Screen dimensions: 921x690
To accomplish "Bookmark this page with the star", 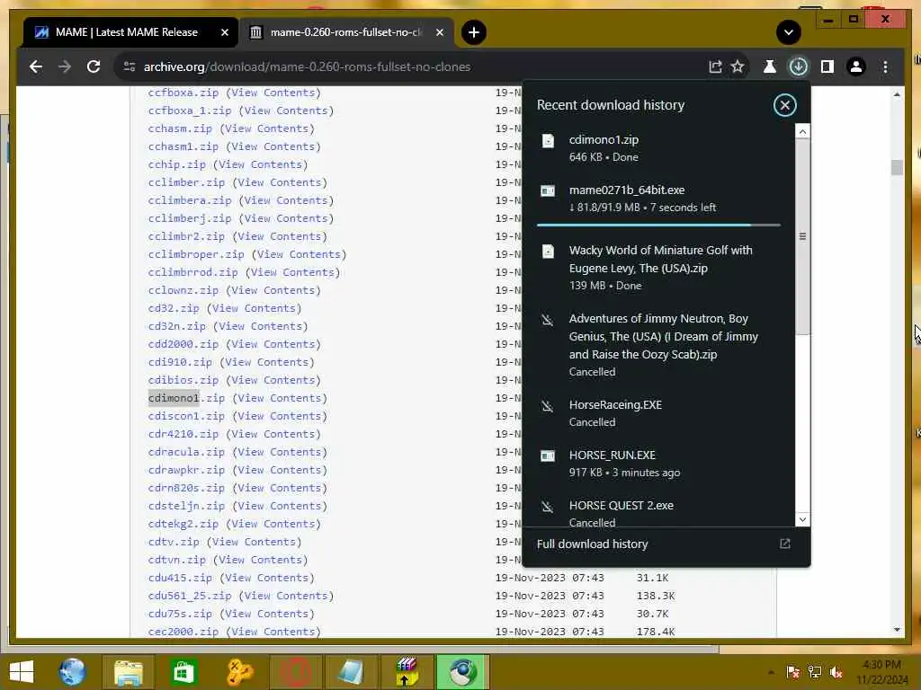I will click(x=738, y=66).
